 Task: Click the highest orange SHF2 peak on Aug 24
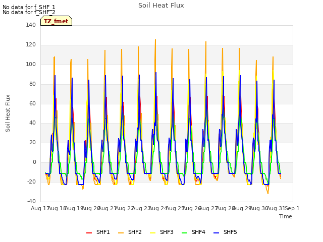[x=155, y=40]
